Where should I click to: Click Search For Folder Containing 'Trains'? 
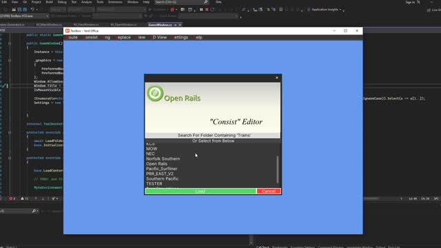click(213, 135)
